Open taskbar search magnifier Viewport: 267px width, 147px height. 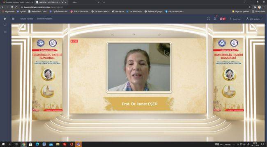coord(10,144)
